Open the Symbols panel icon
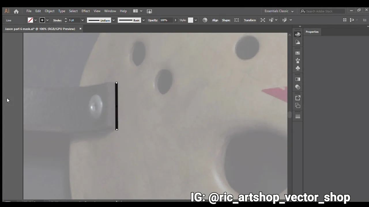The image size is (369, 207). click(x=298, y=68)
